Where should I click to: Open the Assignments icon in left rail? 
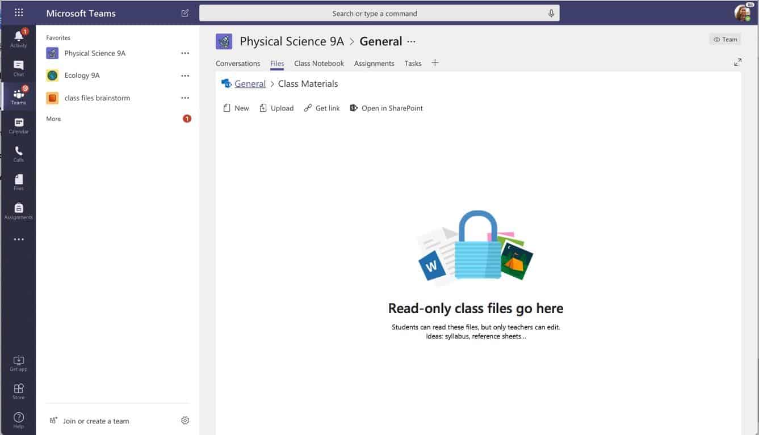tap(18, 211)
